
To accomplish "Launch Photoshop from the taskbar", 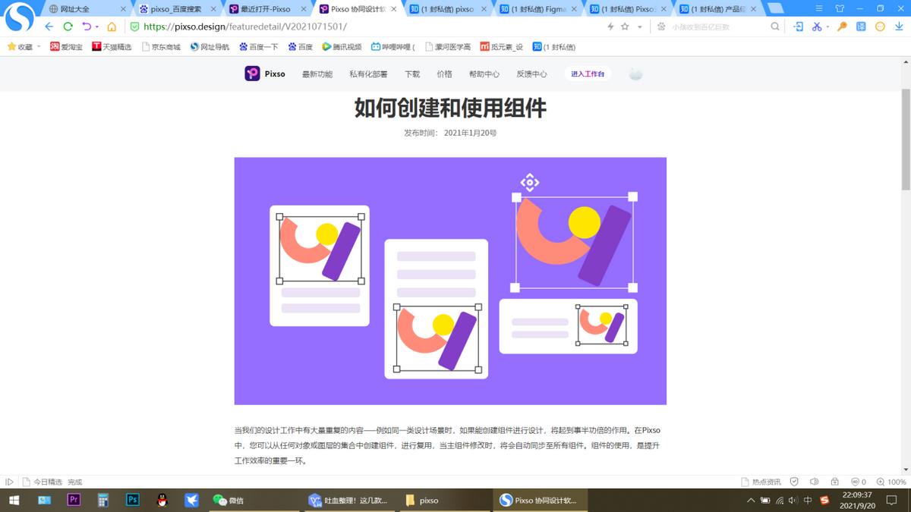I will pos(131,500).
